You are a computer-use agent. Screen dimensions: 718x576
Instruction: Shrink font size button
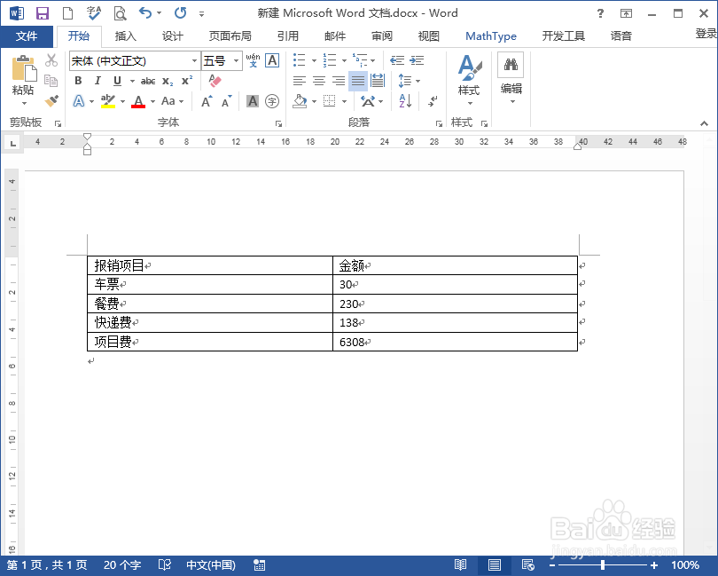tap(227, 101)
